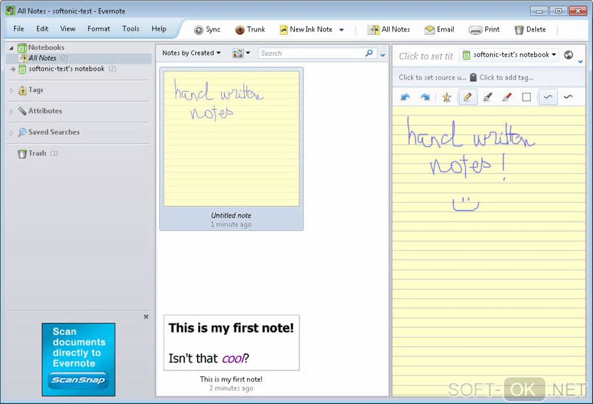Viewport: 593px width, 404px height.
Task: Choose the rectangular selection tool
Action: pos(527,97)
